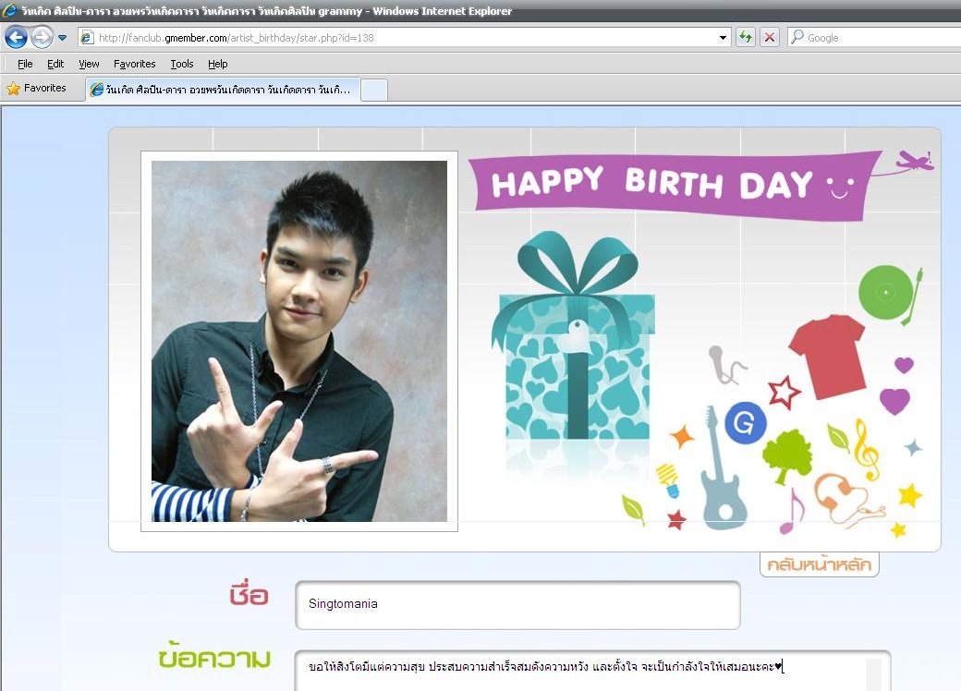Select the open birthday page tab
Viewport: 961px width, 691px height.
223,90
